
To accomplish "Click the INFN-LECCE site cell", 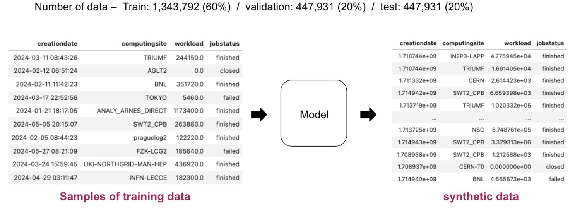I will pyautogui.click(x=148, y=178).
